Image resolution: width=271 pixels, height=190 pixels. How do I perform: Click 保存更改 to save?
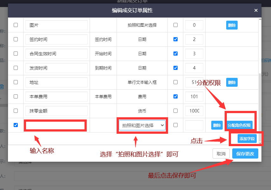click(x=245, y=153)
